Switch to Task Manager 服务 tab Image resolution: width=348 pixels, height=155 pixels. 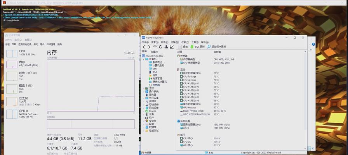[x=59, y=44]
